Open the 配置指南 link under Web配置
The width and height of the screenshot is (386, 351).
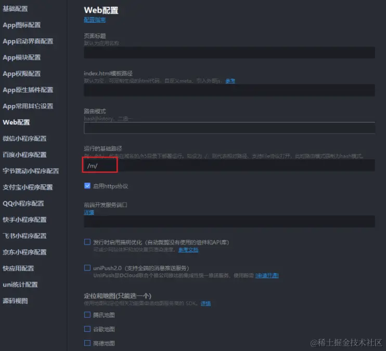pos(95,20)
